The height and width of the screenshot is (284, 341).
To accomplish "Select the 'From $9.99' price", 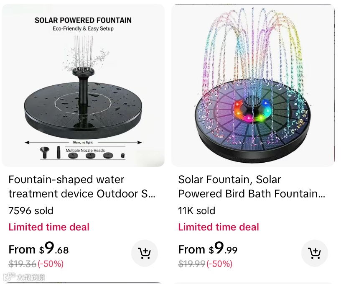I will point(208,249).
